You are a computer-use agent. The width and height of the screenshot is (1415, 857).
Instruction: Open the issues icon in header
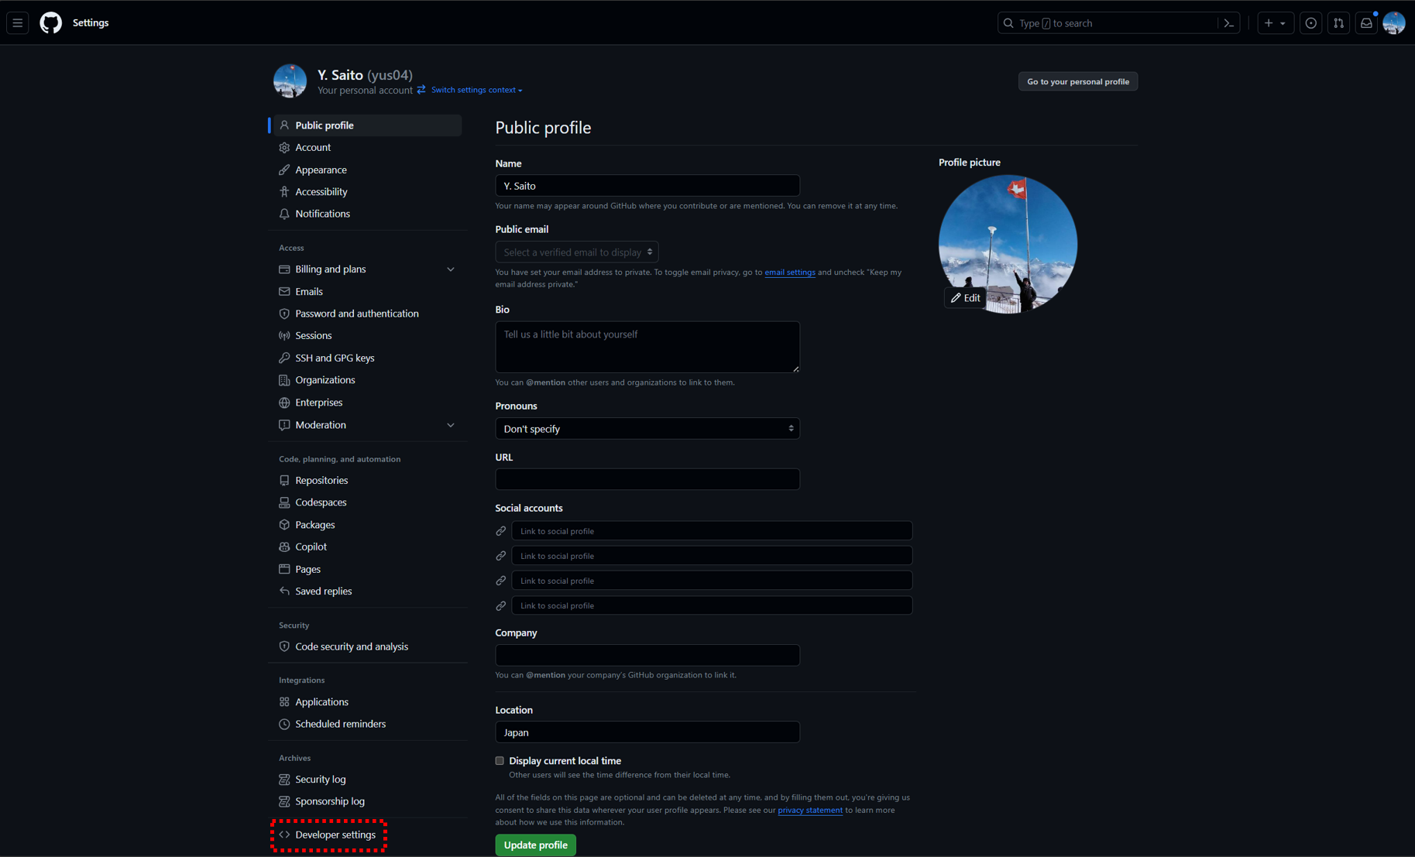click(1310, 23)
